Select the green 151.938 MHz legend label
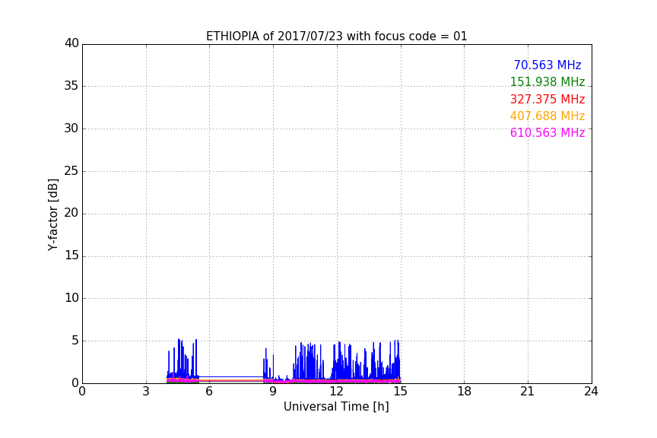Screen dimensions: 657x438 click(547, 81)
